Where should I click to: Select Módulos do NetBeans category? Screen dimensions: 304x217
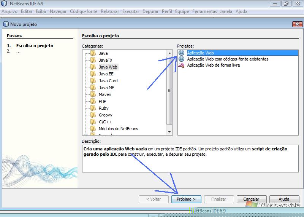(x=118, y=129)
